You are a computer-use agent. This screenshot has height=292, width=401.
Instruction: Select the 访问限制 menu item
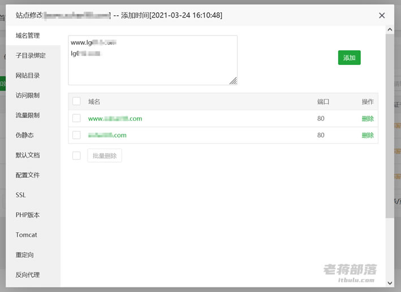[28, 95]
